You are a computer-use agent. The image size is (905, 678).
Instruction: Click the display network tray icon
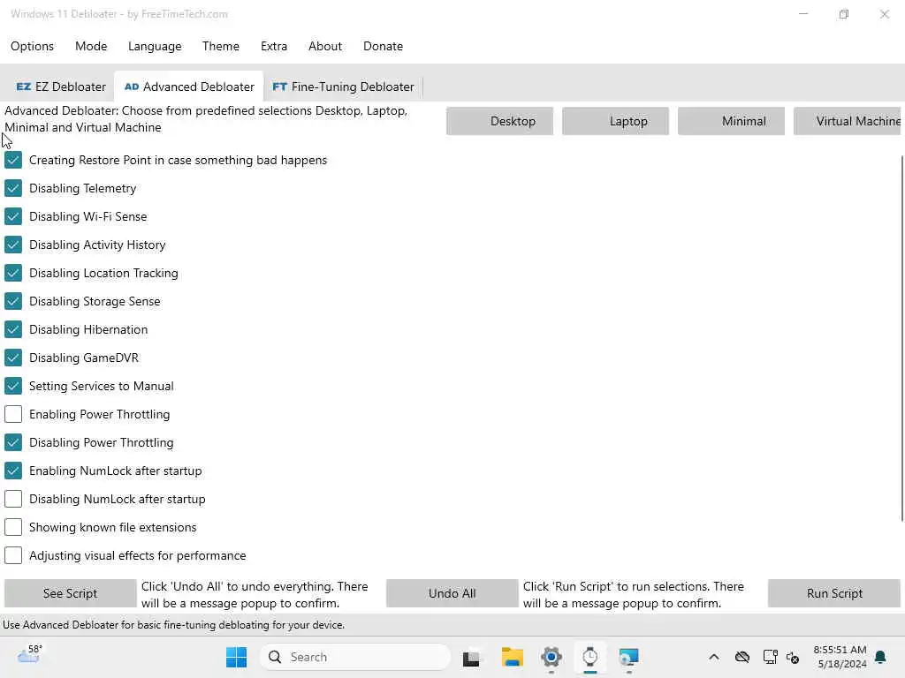pos(770,657)
